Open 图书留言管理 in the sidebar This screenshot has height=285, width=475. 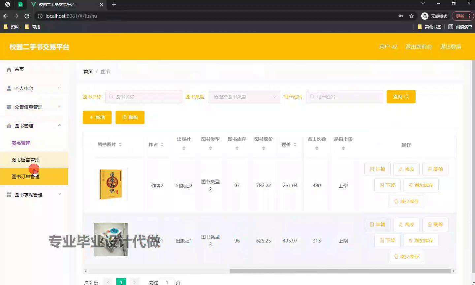click(25, 160)
